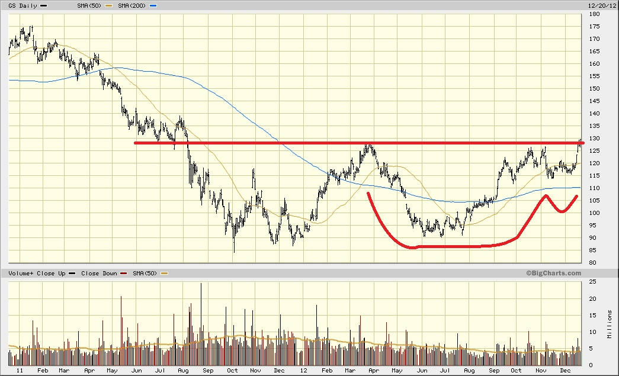This screenshot has width=619, height=376.
Task: Click the Feb label right after 11
Action: click(x=43, y=371)
